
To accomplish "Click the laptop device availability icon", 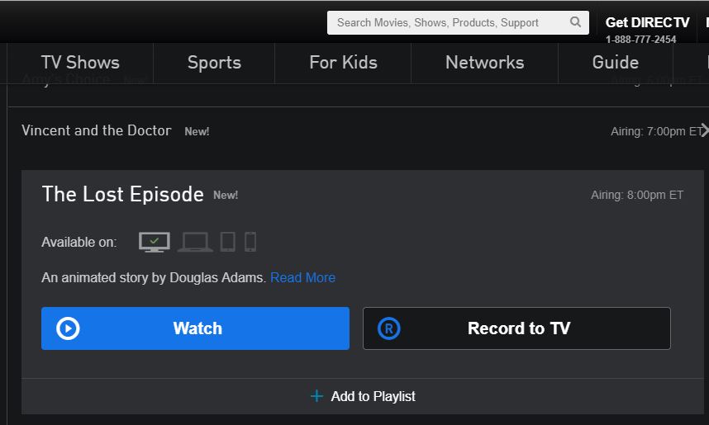I will tap(195, 242).
